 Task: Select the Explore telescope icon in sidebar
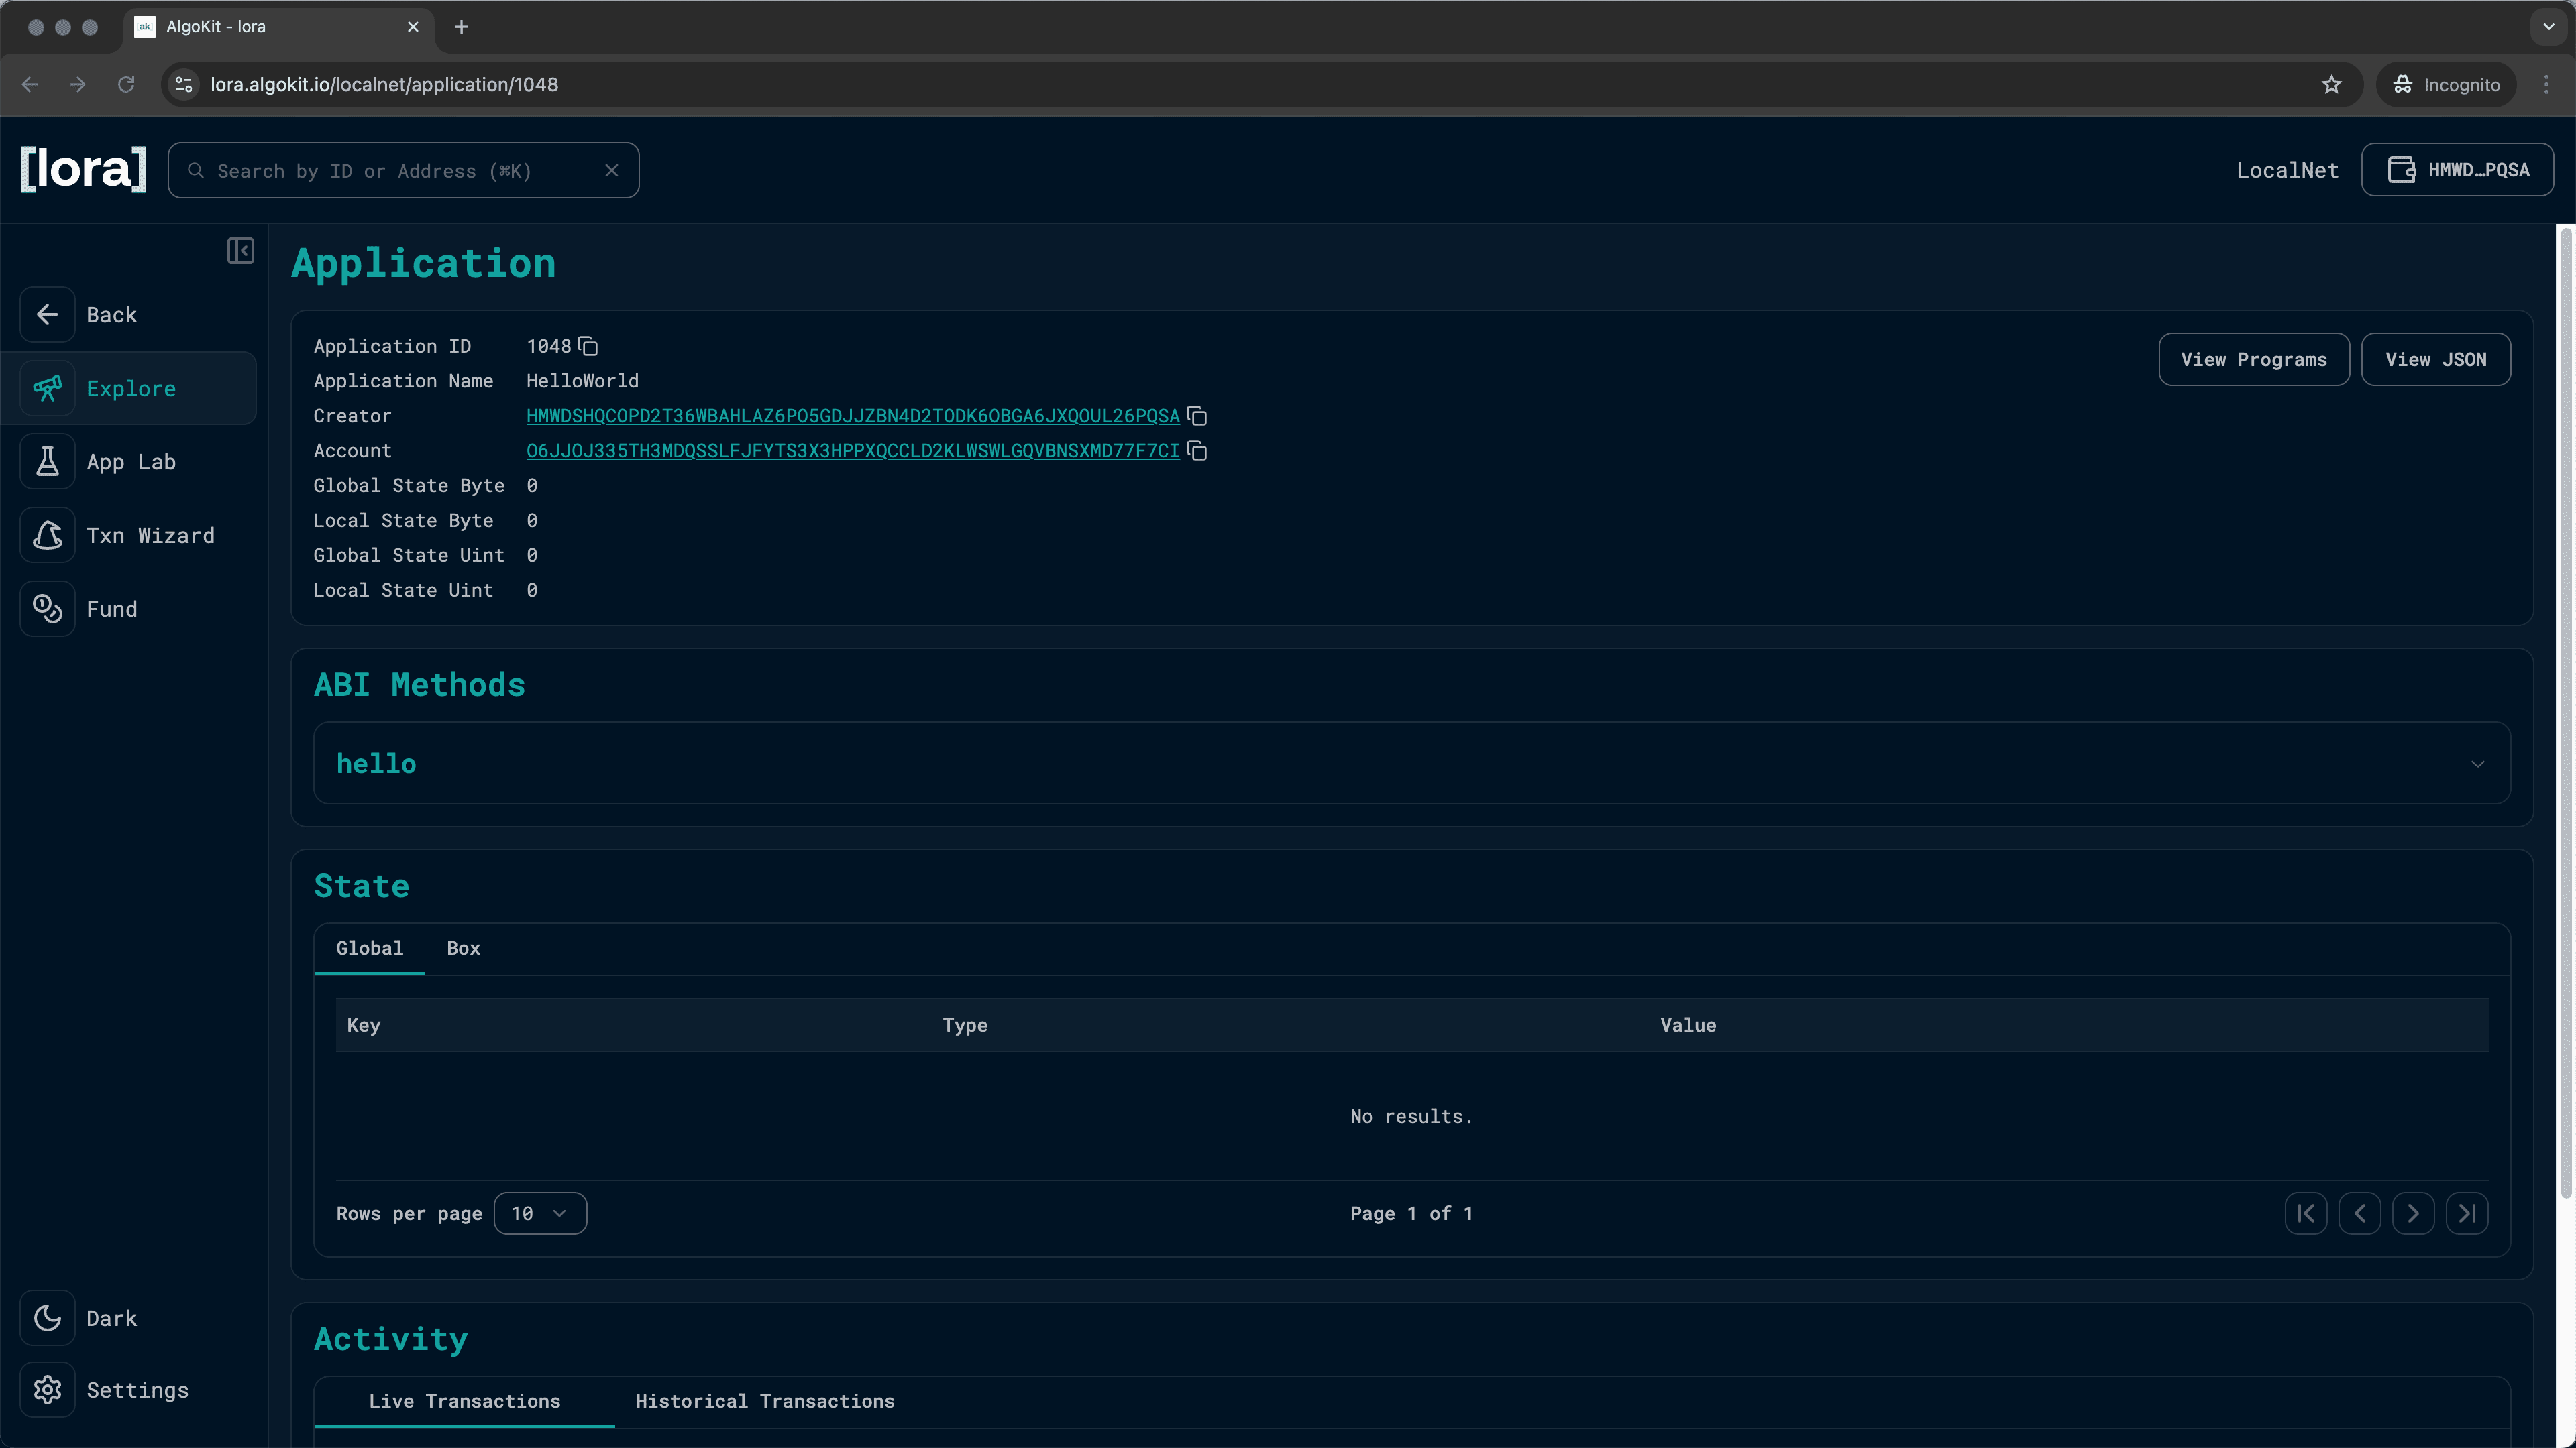(47, 387)
